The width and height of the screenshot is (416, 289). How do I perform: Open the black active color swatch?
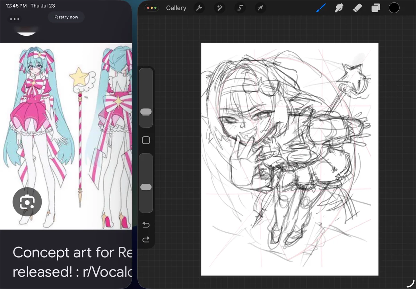click(394, 8)
